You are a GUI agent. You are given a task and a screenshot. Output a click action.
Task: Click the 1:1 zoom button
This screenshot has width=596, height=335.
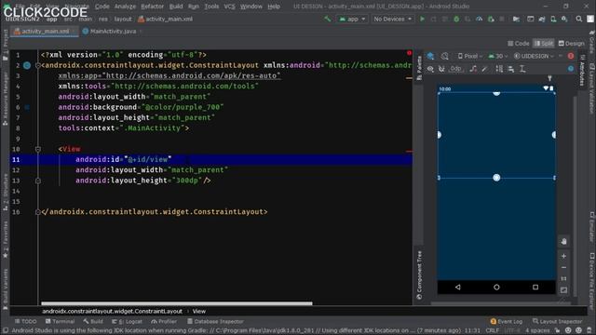click(563, 279)
